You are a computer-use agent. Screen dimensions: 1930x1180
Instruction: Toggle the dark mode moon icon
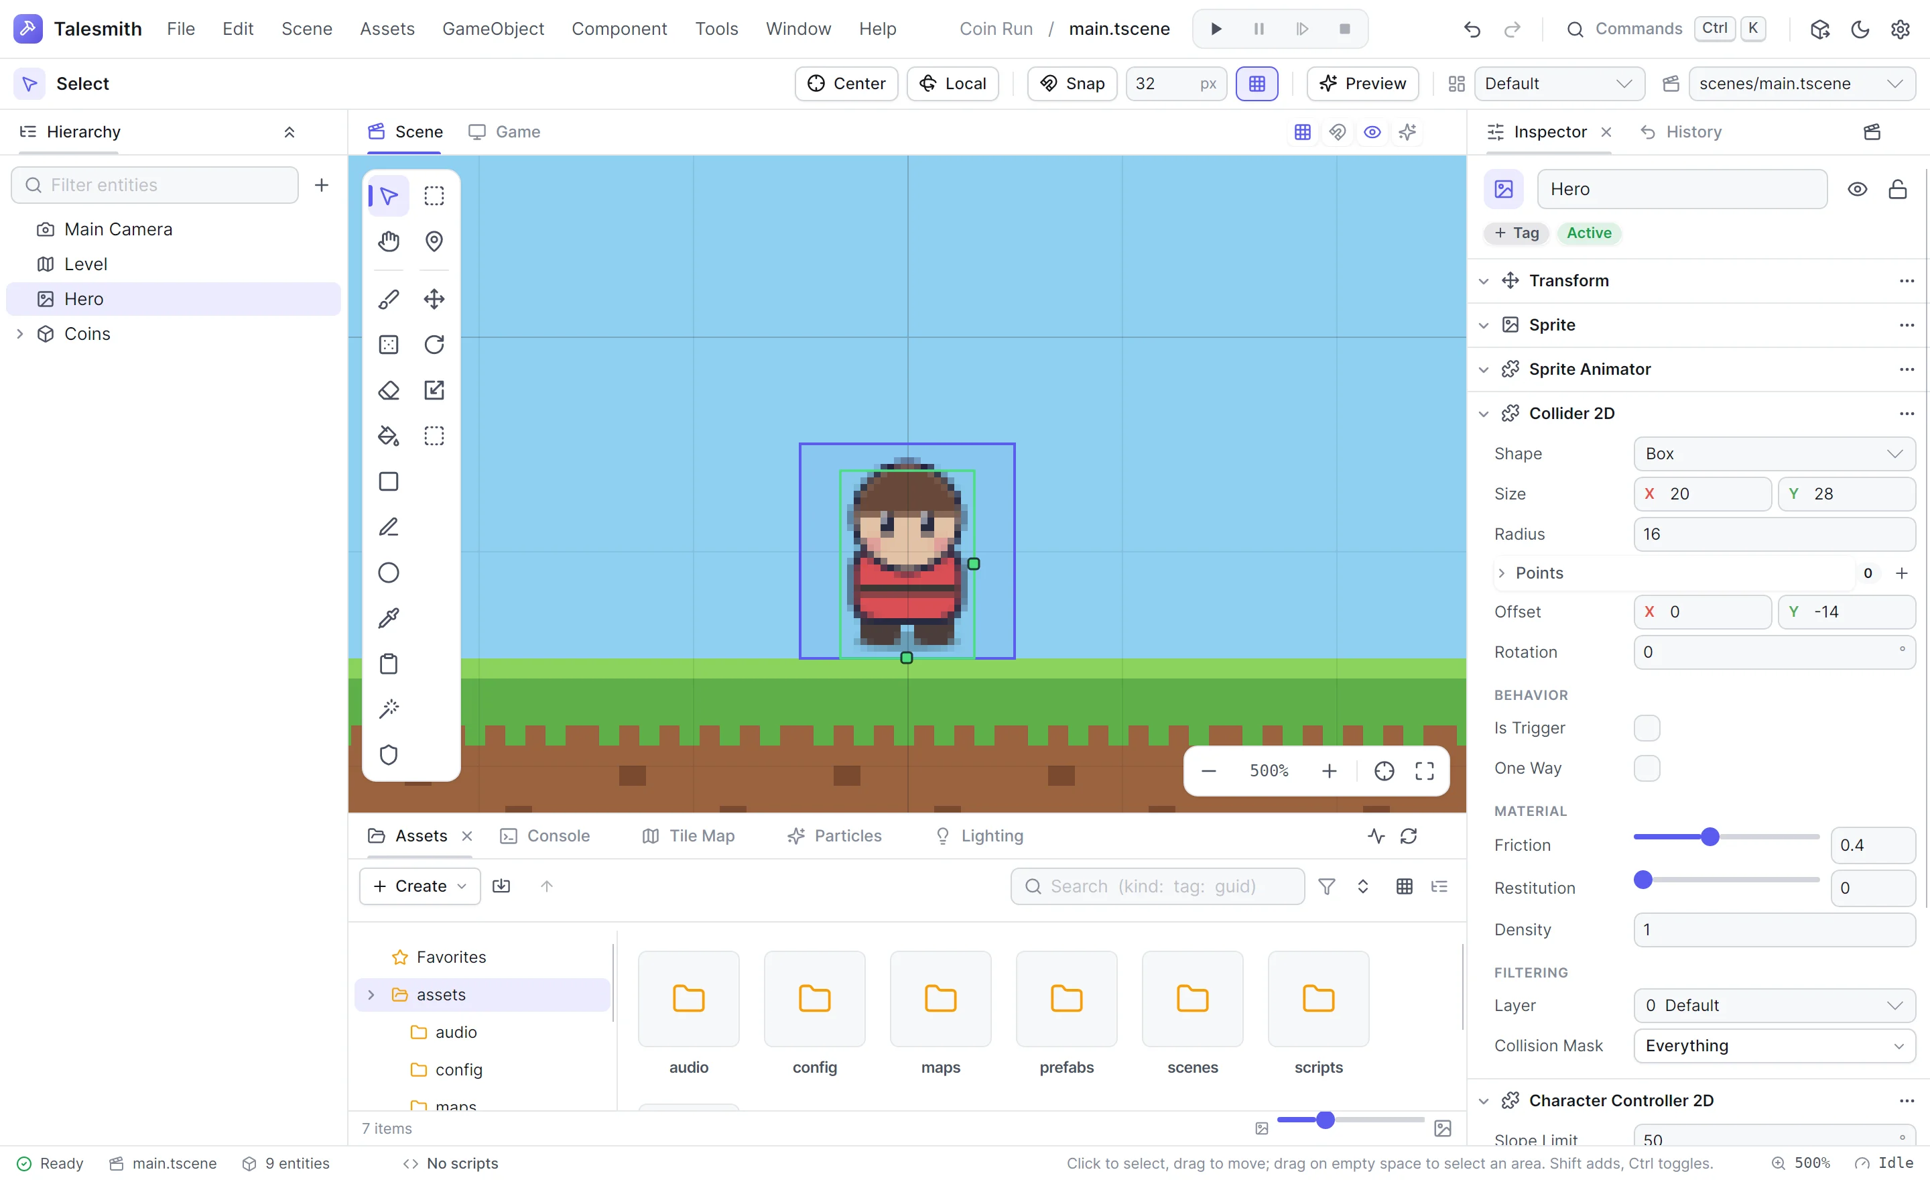pyautogui.click(x=1860, y=29)
